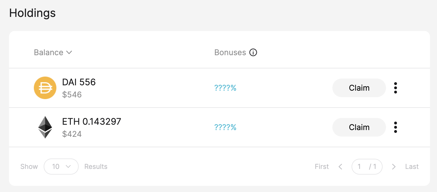Collapse the Balance column sorting chevron
This screenshot has width=437, height=192.
coord(69,52)
